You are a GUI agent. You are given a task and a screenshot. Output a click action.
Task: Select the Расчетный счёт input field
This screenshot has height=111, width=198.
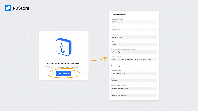[134, 96]
